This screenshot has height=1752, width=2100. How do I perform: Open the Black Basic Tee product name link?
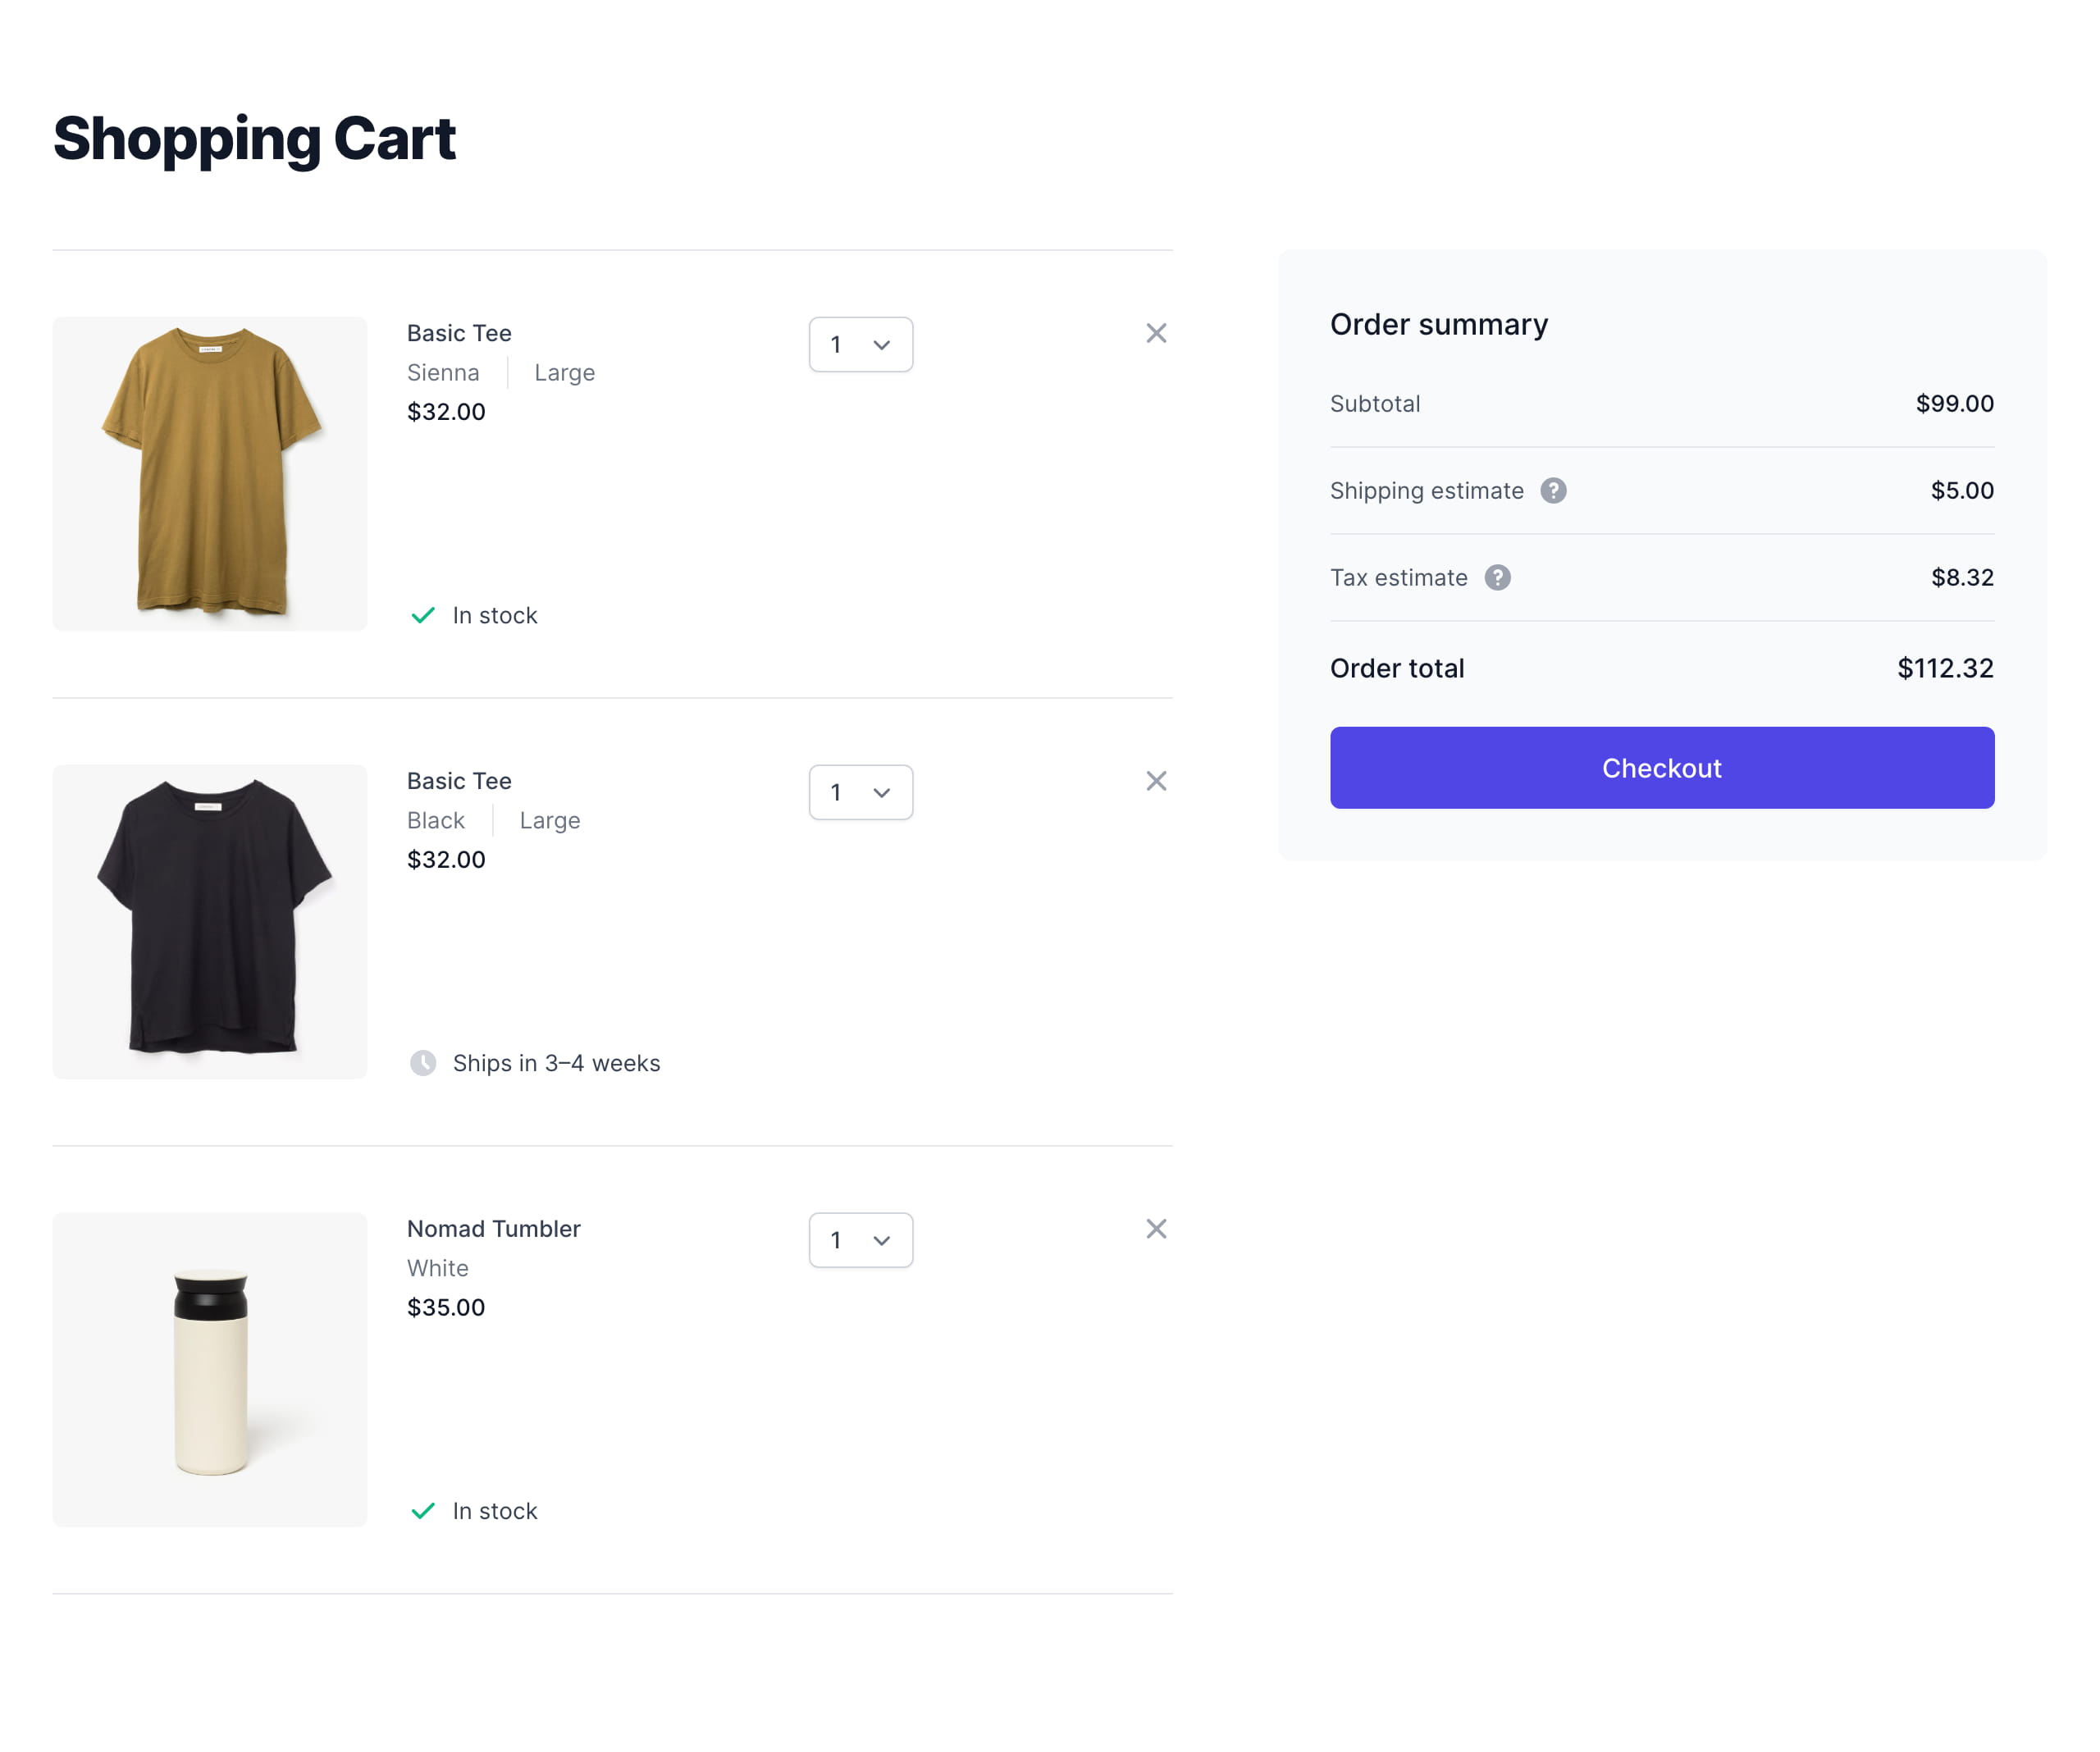tap(459, 781)
